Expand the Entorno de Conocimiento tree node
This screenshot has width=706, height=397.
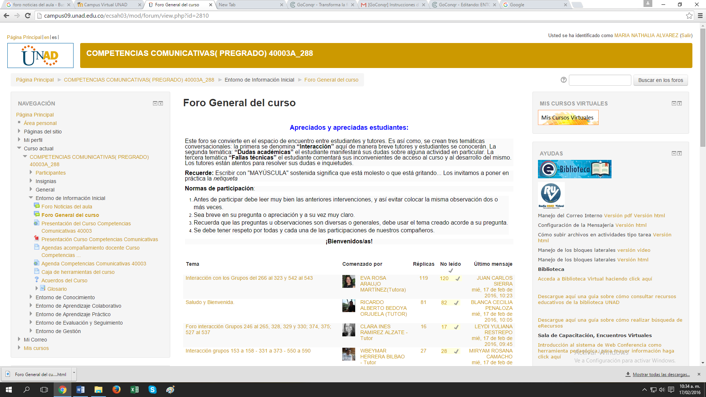tap(31, 297)
